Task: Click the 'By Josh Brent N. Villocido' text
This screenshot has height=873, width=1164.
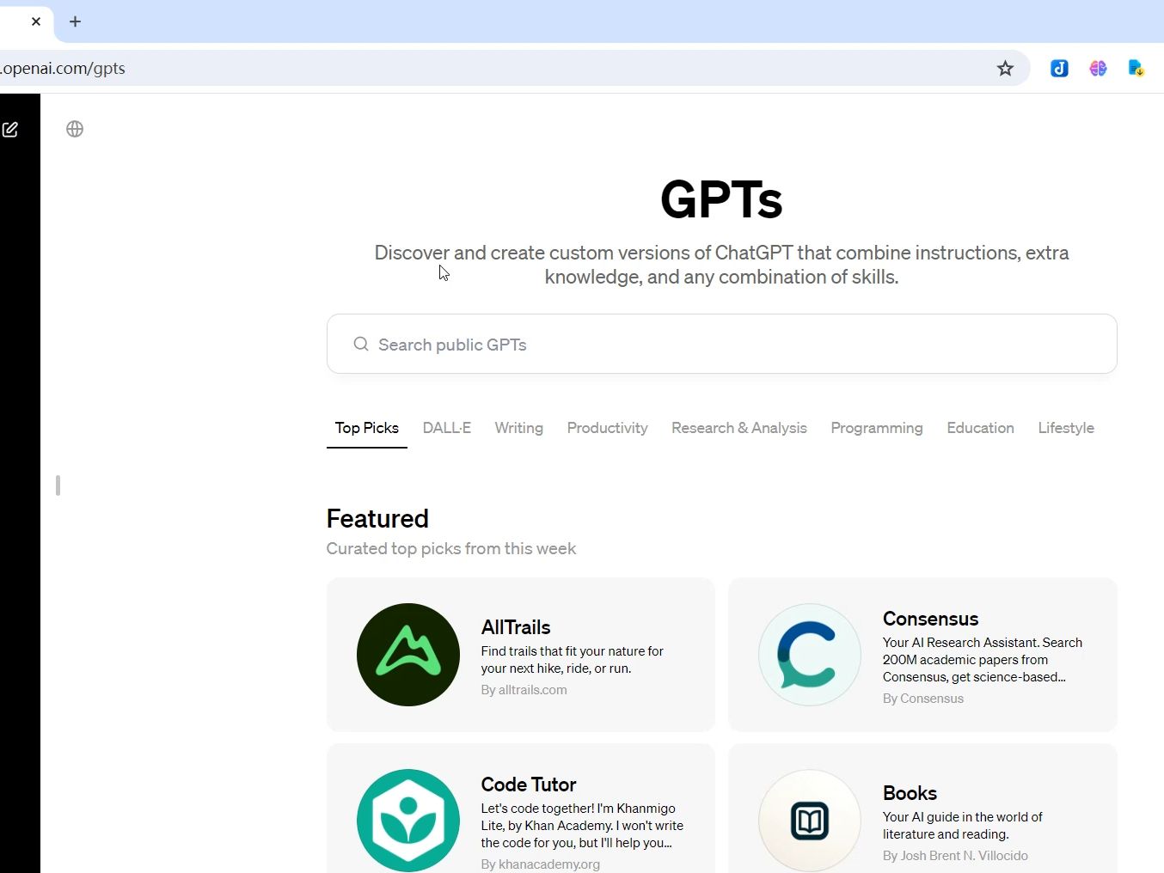Action: [955, 856]
